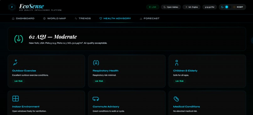Click the 'Respiratory Health' card title
This screenshot has width=253, height=115.
point(105,71)
